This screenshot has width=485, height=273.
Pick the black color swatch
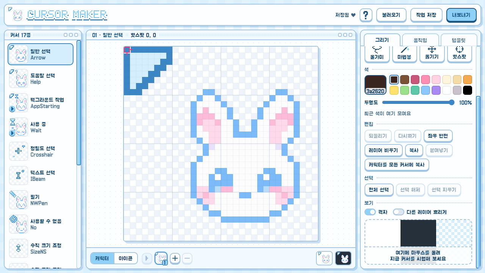point(468,90)
